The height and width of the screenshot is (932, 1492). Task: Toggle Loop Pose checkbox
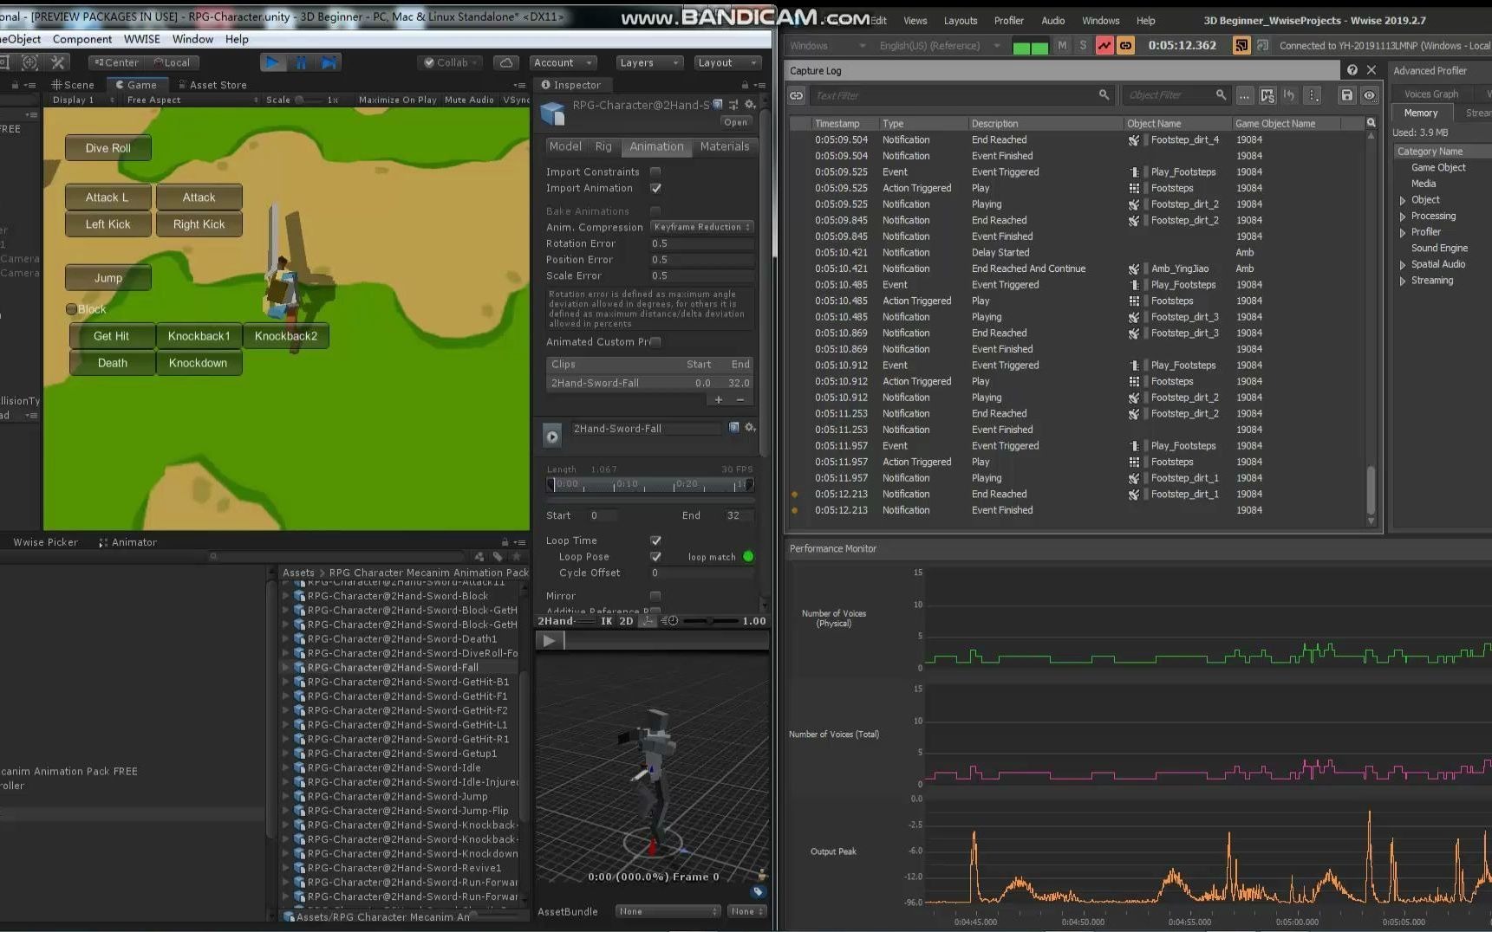[x=655, y=557]
